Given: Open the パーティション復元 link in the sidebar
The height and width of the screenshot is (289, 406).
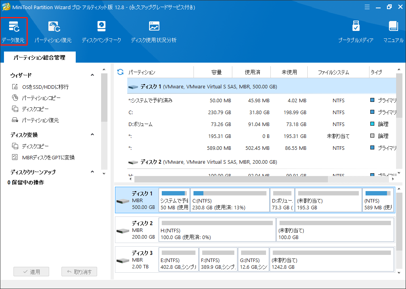Looking at the screenshot, I should point(40,120).
